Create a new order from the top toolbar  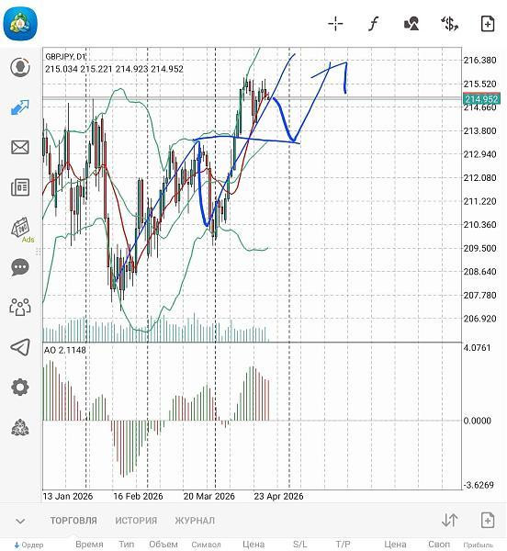click(x=488, y=24)
